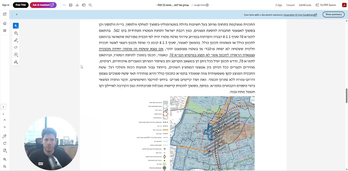Open the Google Drive breadcrumb location

(199, 5)
